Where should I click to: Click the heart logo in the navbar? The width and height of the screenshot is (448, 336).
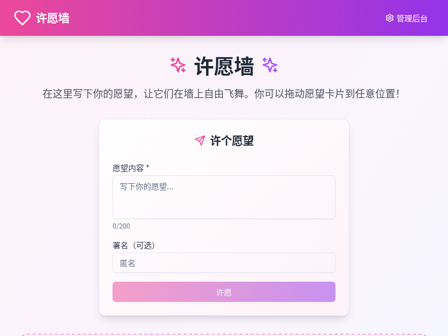(x=21, y=18)
